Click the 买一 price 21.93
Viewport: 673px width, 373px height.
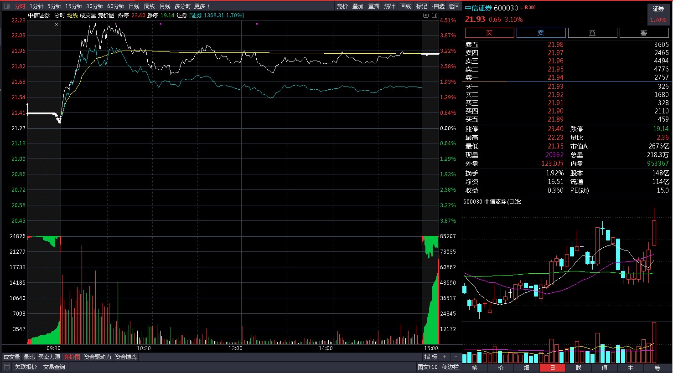coord(555,87)
